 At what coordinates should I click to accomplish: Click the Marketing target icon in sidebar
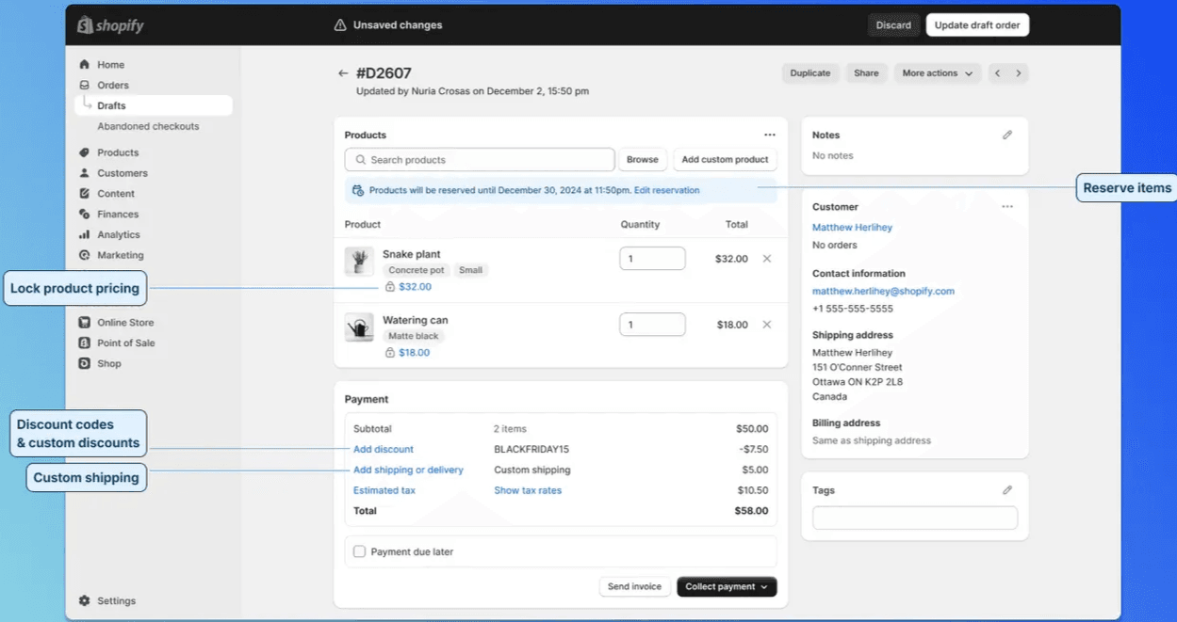pos(85,255)
